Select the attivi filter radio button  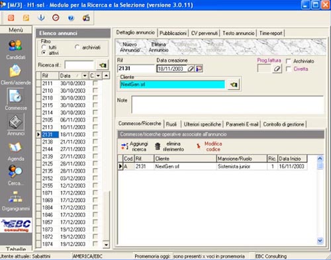coord(44,53)
